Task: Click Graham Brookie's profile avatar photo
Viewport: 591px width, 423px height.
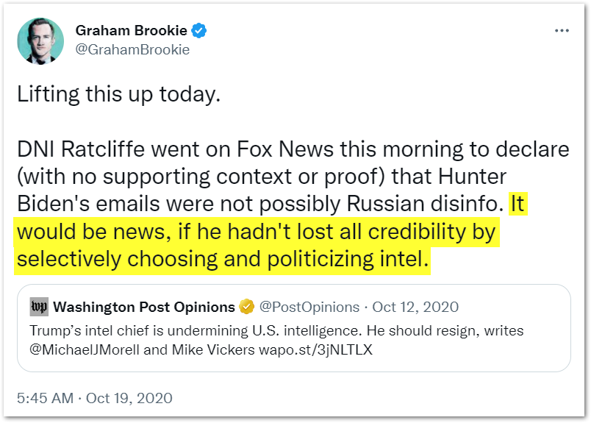Action: (40, 40)
